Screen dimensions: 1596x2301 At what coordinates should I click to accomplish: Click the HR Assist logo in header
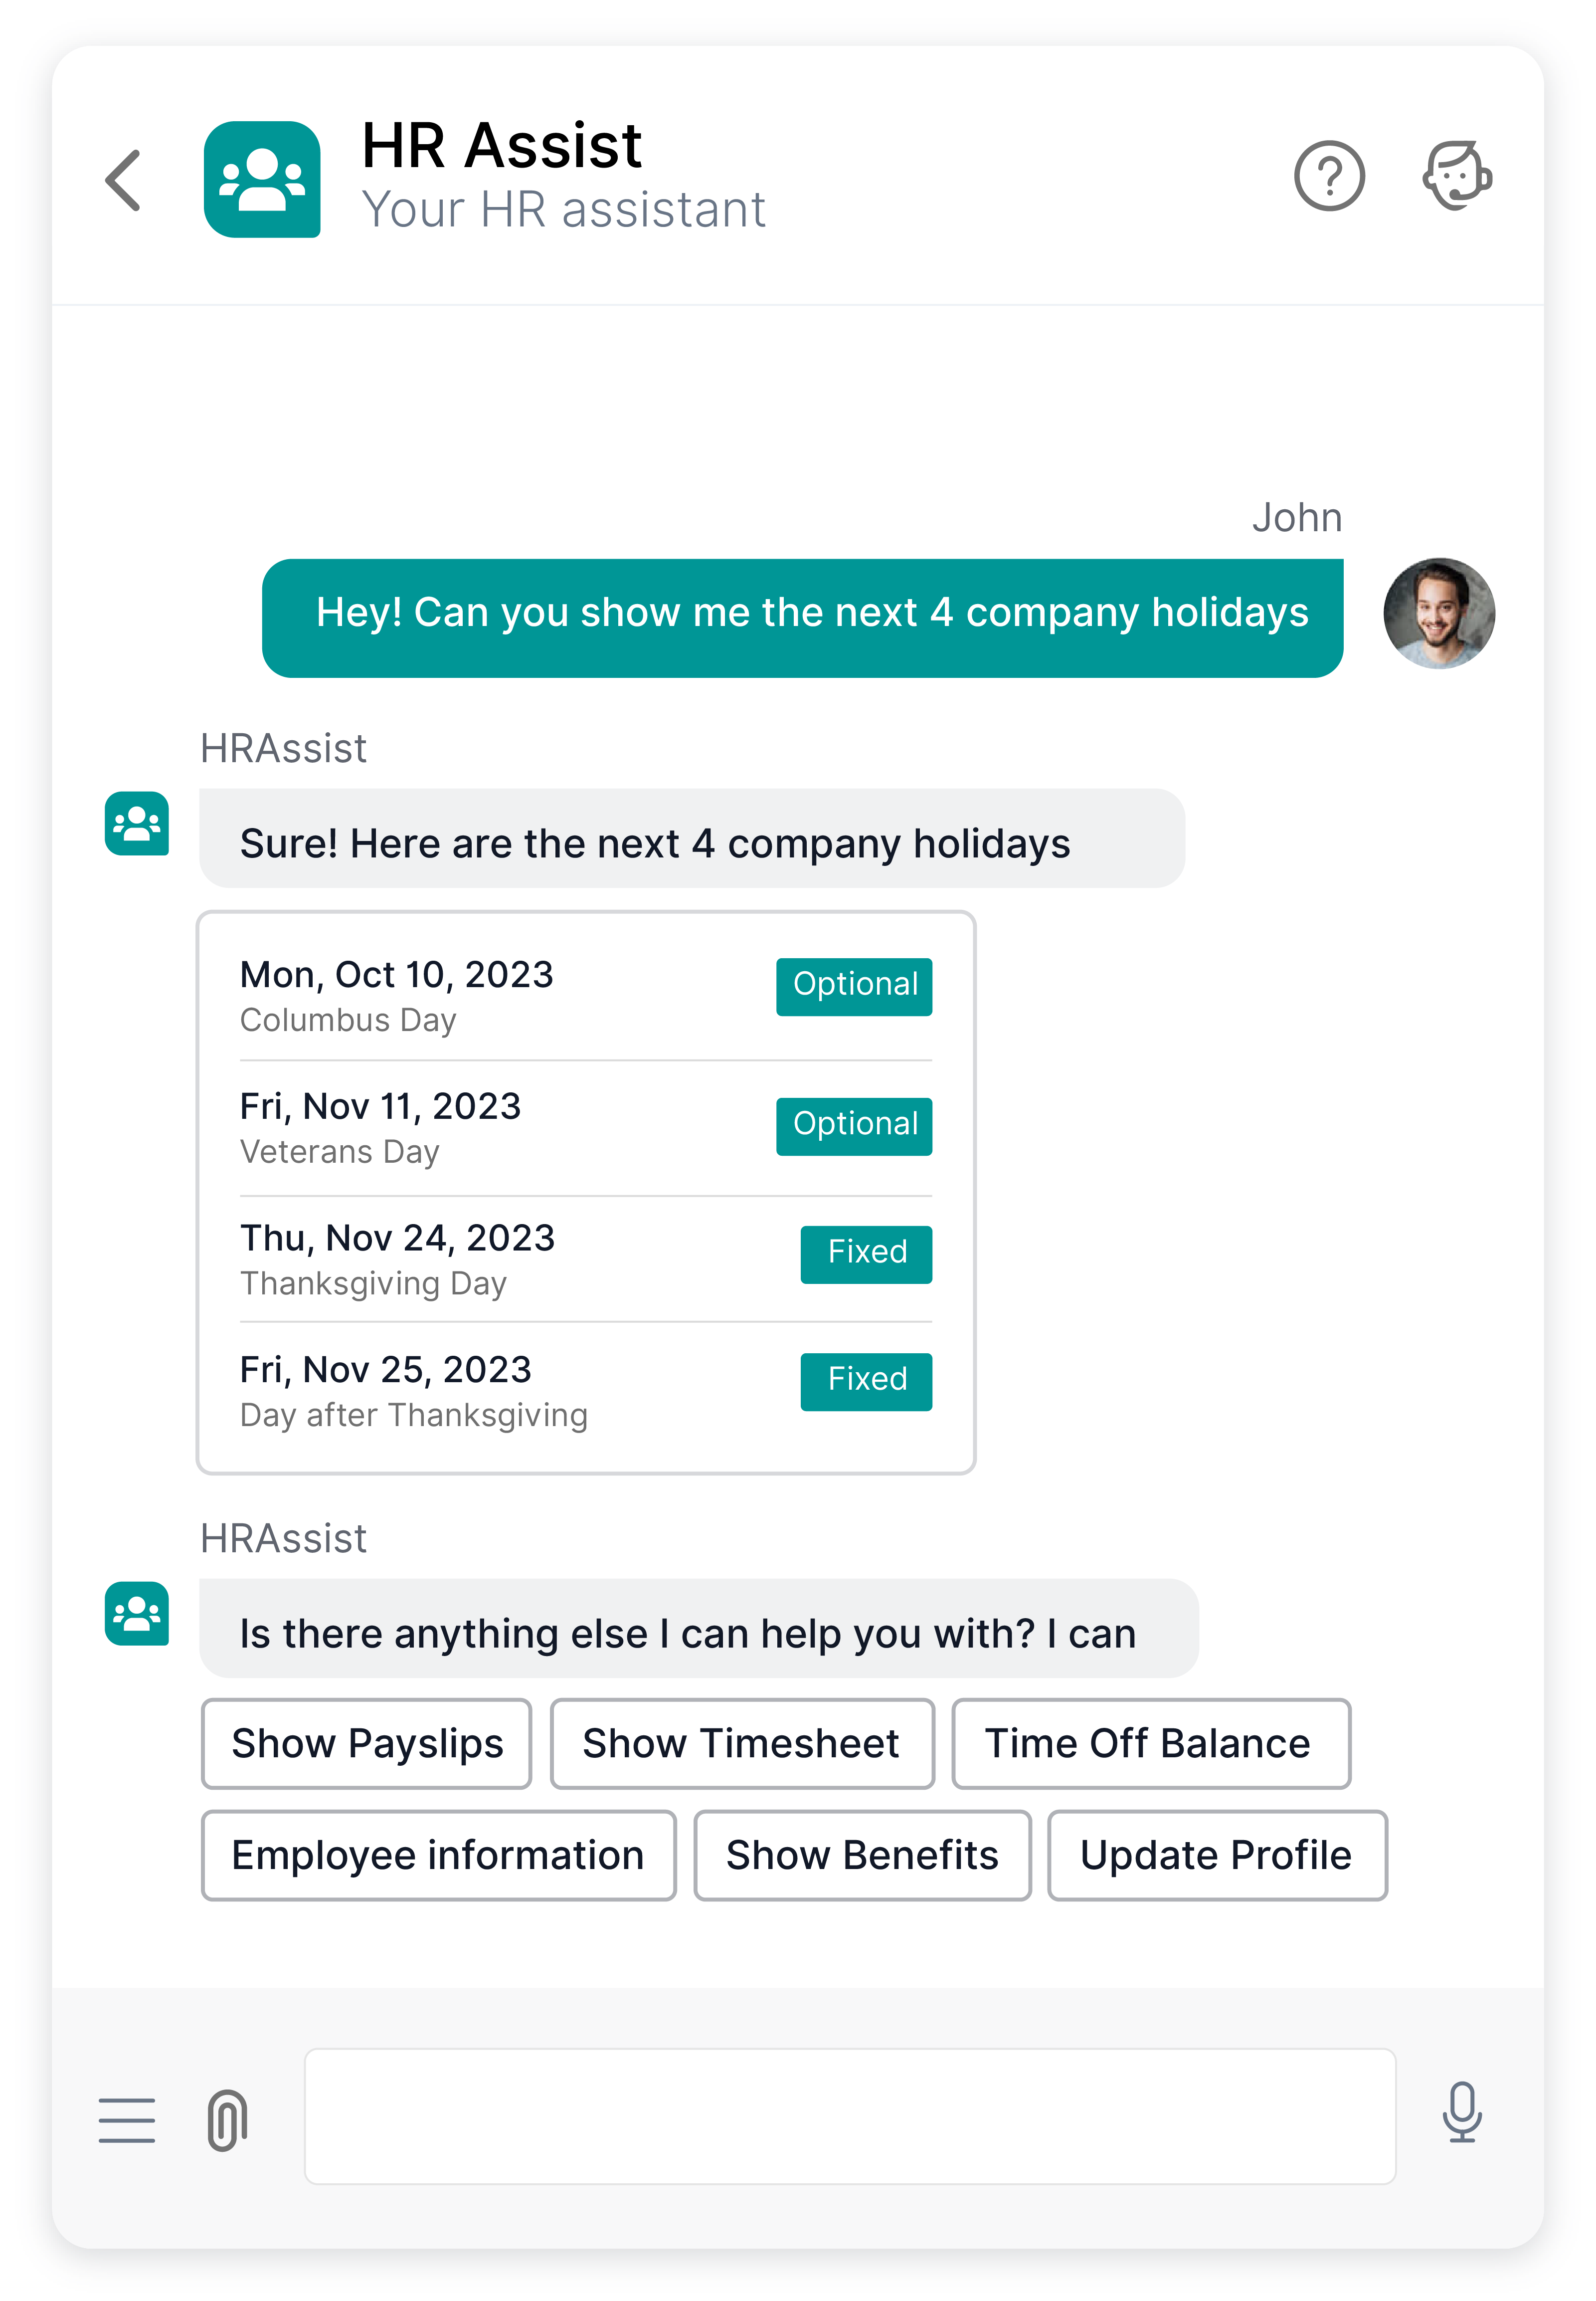262,179
